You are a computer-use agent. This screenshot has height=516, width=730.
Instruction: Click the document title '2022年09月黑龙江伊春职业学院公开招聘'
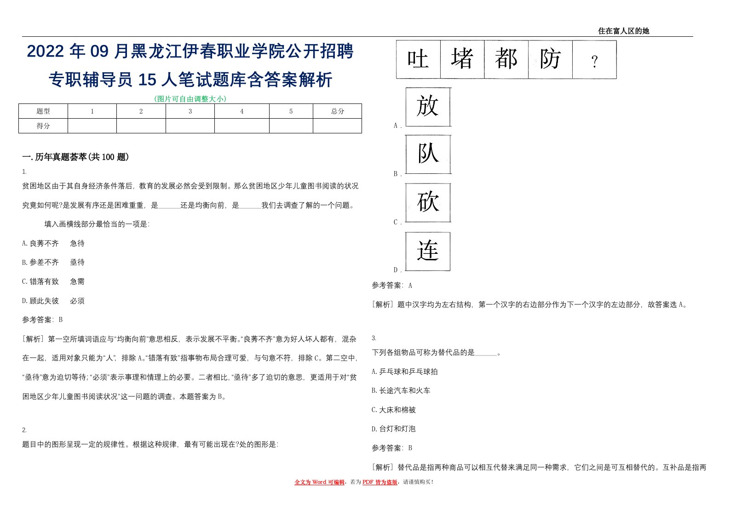pos(190,52)
